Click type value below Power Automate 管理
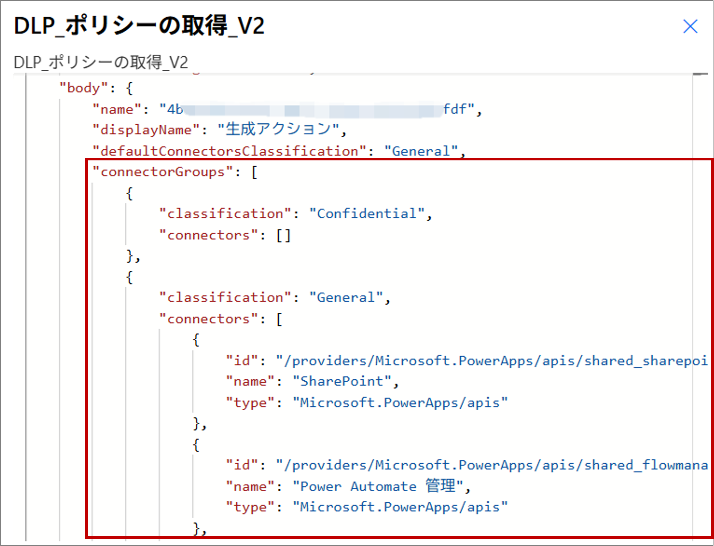714x546 pixels. tap(400, 507)
